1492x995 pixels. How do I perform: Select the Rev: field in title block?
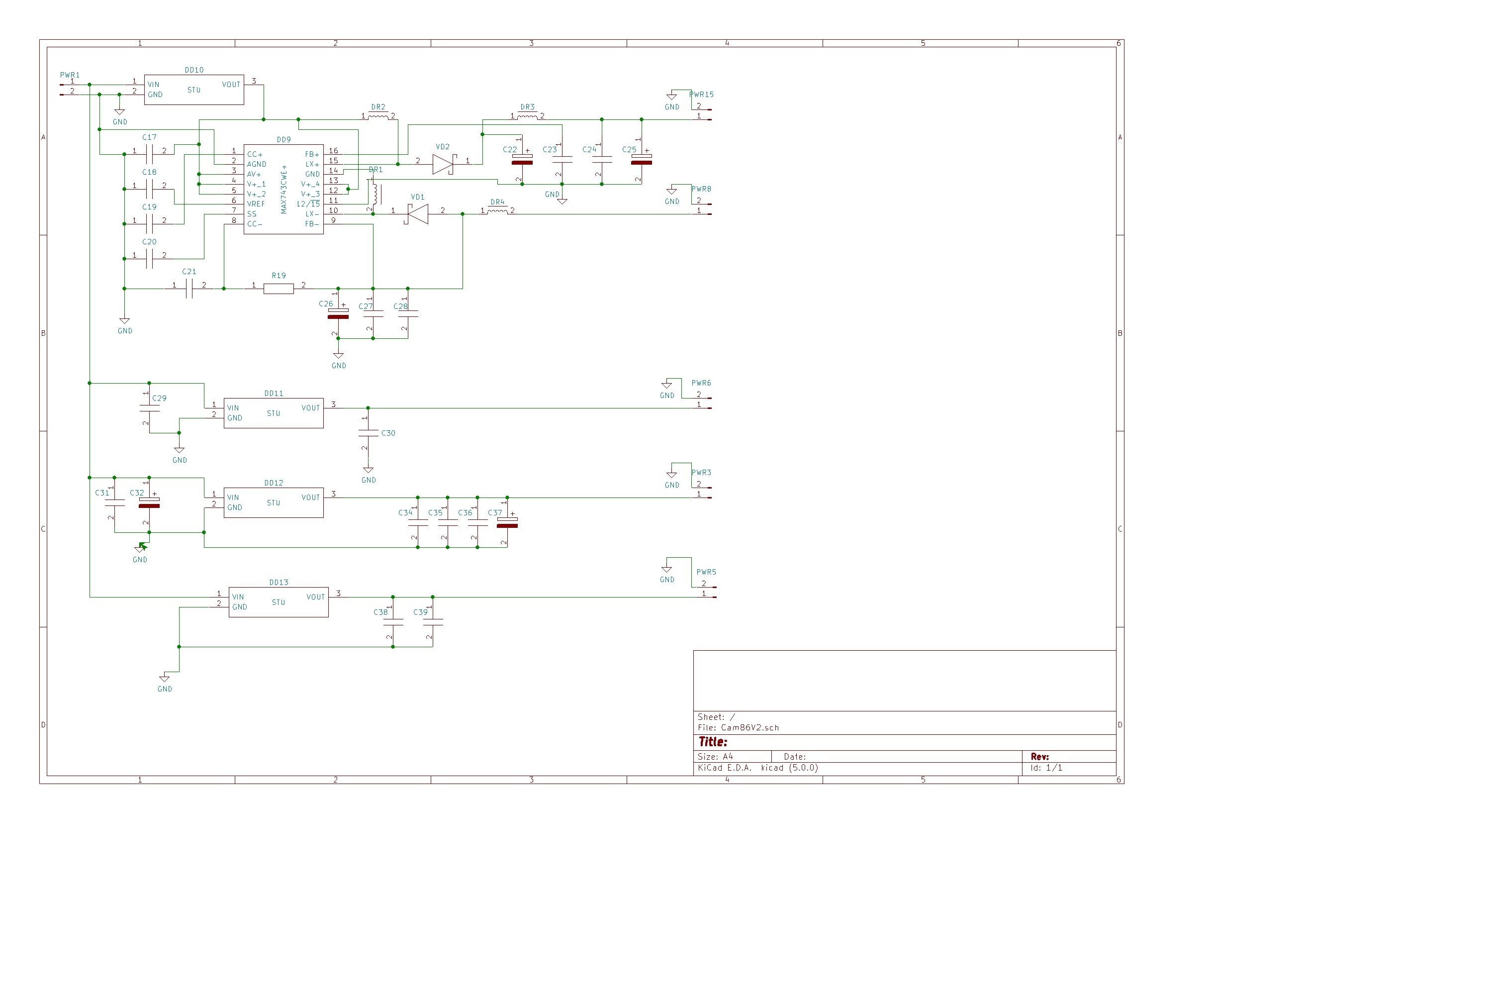coord(1040,756)
